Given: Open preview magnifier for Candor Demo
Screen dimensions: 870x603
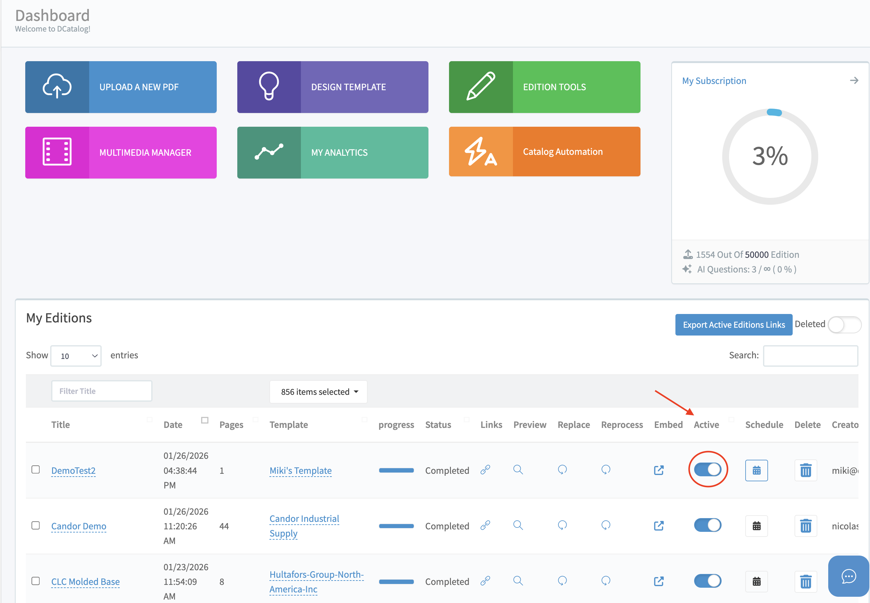Looking at the screenshot, I should click(518, 525).
